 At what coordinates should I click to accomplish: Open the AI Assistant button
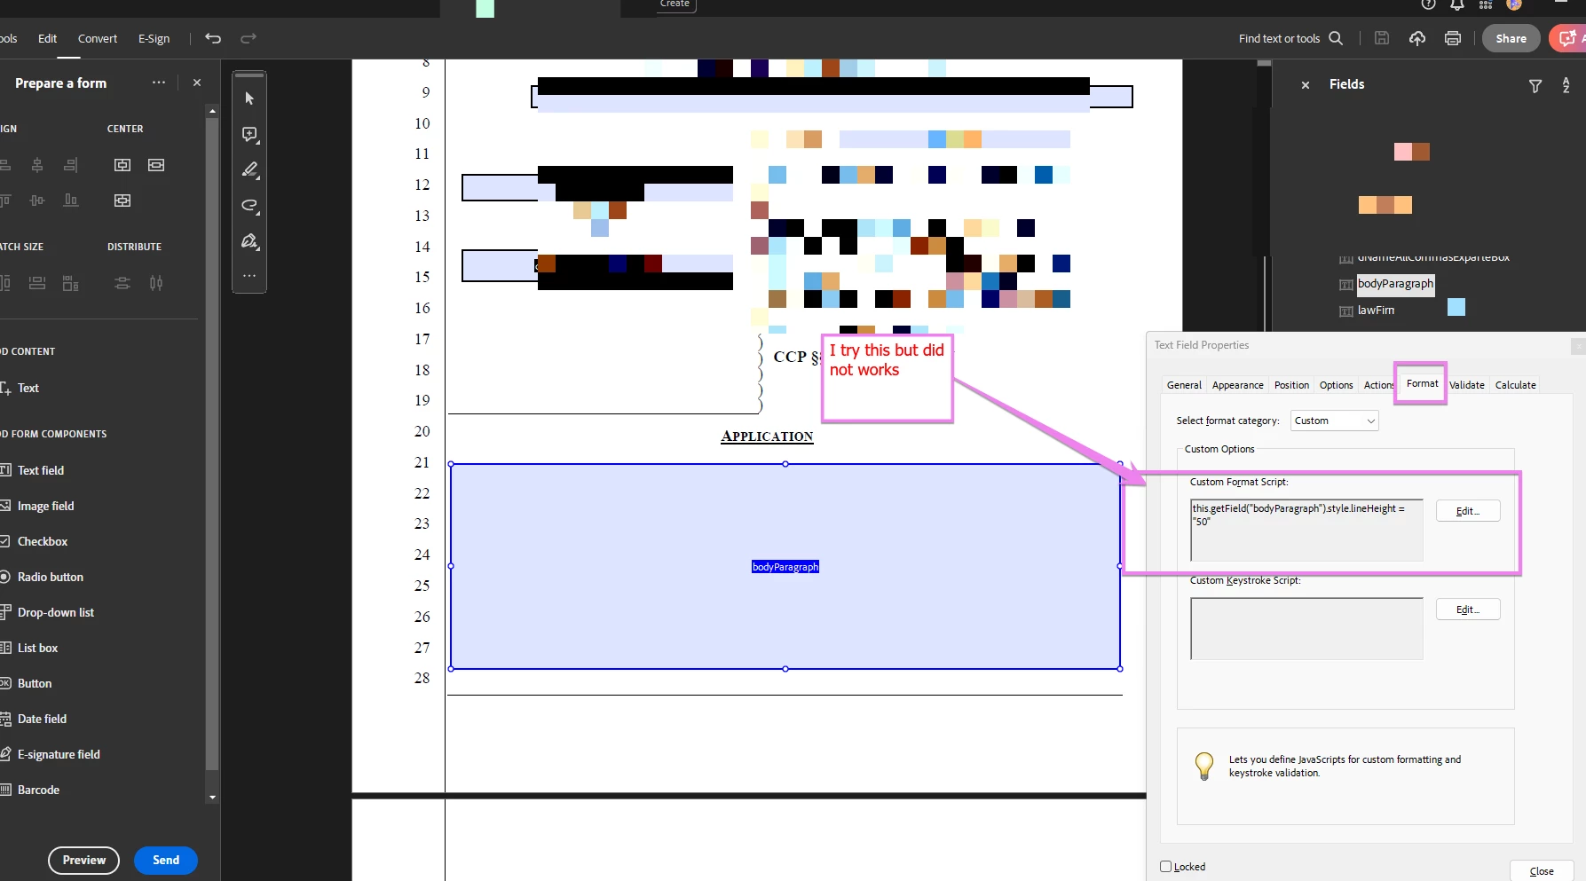point(1568,38)
